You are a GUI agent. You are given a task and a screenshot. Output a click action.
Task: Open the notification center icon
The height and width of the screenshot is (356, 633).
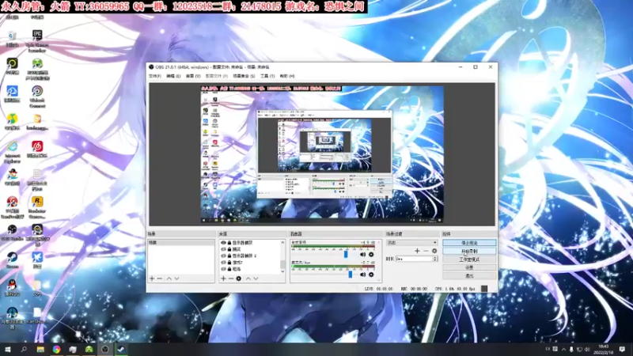pos(622,349)
